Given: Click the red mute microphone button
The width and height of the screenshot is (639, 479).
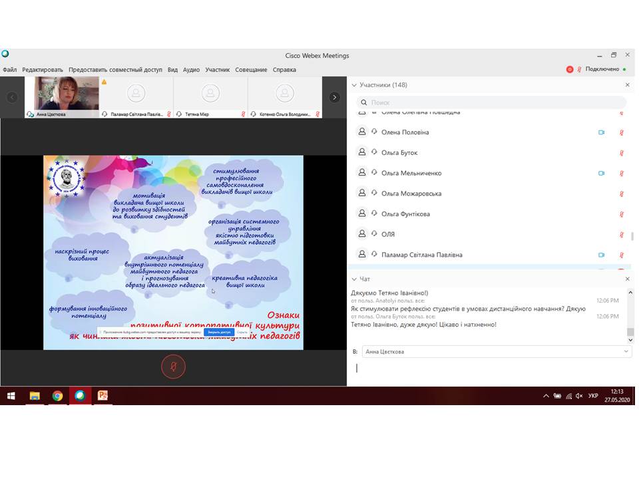Looking at the screenshot, I should pyautogui.click(x=173, y=367).
